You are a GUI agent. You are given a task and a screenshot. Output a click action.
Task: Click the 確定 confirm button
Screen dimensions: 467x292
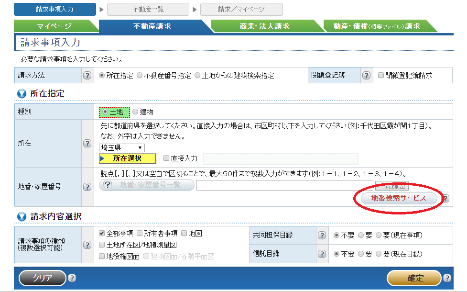pos(414,278)
